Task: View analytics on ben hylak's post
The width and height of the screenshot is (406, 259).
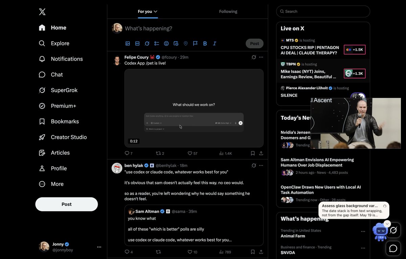Action: click(x=225, y=252)
